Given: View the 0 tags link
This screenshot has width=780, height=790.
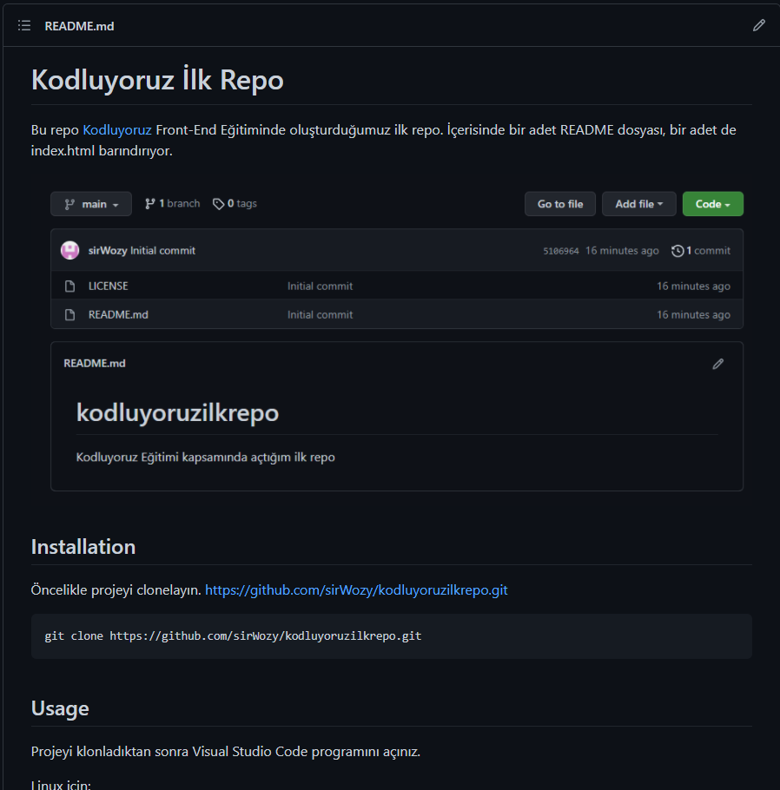Looking at the screenshot, I should click(x=235, y=203).
